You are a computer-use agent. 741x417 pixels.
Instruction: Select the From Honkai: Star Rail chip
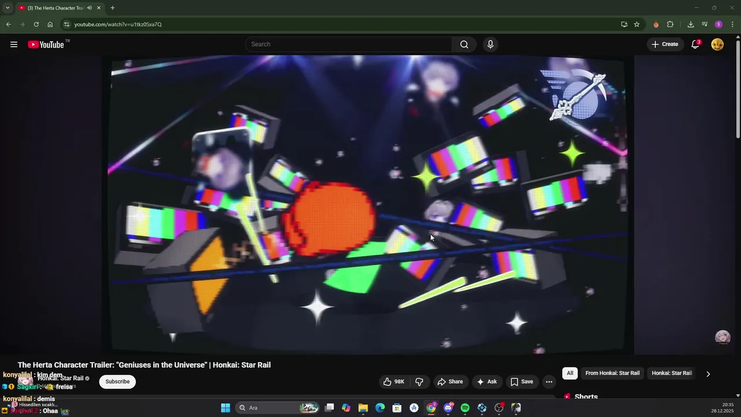(x=612, y=374)
